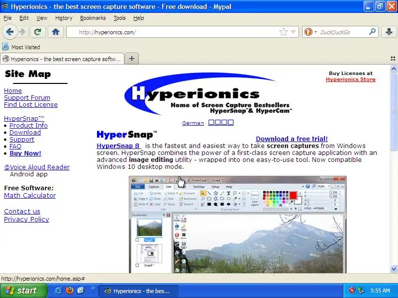The width and height of the screenshot is (398, 298).
Task: Open the FAQ link
Action: [x=15, y=147]
